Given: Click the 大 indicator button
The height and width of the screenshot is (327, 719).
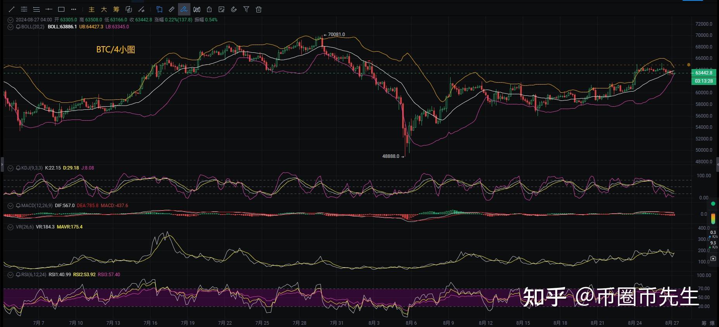Looking at the screenshot, I should (x=104, y=9).
